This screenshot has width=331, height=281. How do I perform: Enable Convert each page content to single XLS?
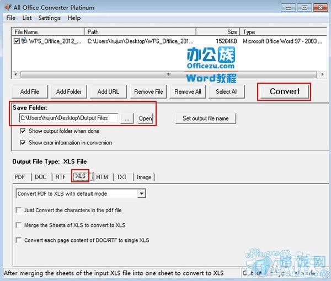coord(19,240)
